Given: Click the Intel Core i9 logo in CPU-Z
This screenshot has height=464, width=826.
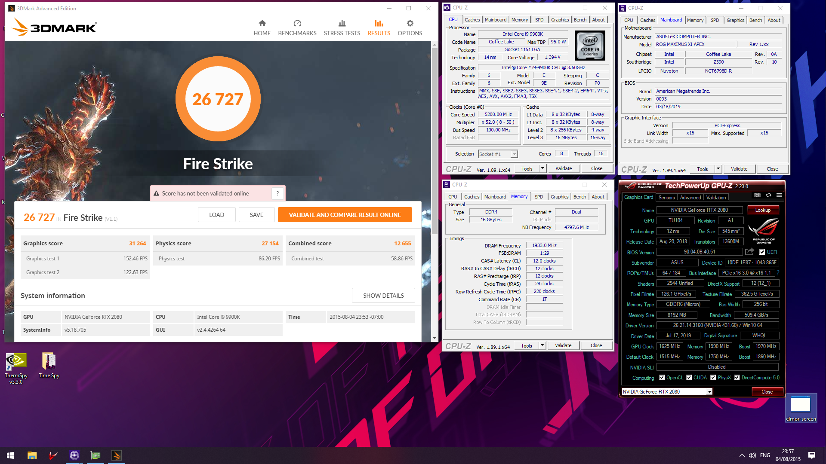Looking at the screenshot, I should [590, 46].
